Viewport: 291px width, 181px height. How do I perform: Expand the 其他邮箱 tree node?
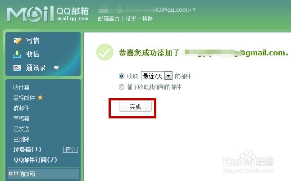(10, 174)
